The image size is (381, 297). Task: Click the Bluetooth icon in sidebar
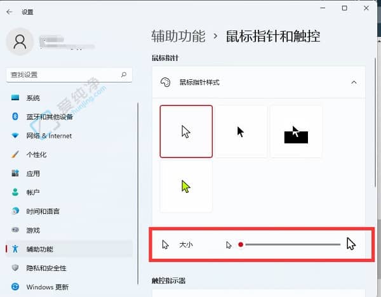pos(15,117)
